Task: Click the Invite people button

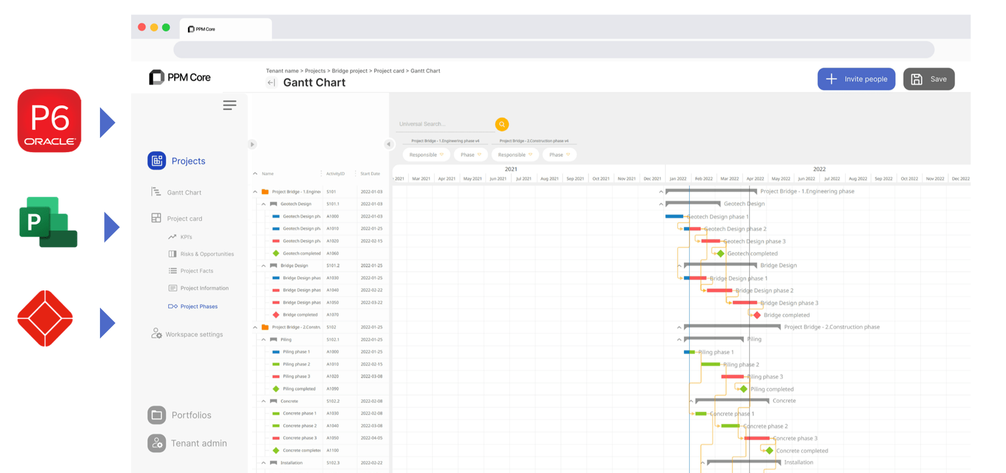Action: point(856,79)
